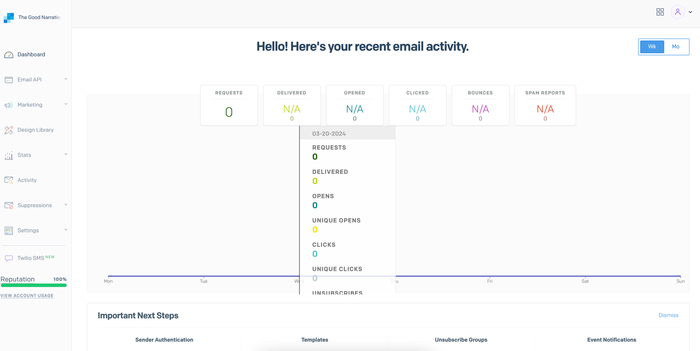Open the Dashboard speedometer icon
Image resolution: width=700 pixels, height=351 pixels.
coord(9,54)
